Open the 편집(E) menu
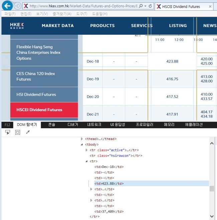The image size is (217, 220). (26, 14)
